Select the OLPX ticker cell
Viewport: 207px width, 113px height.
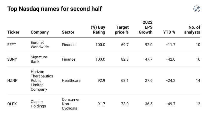click(12, 104)
